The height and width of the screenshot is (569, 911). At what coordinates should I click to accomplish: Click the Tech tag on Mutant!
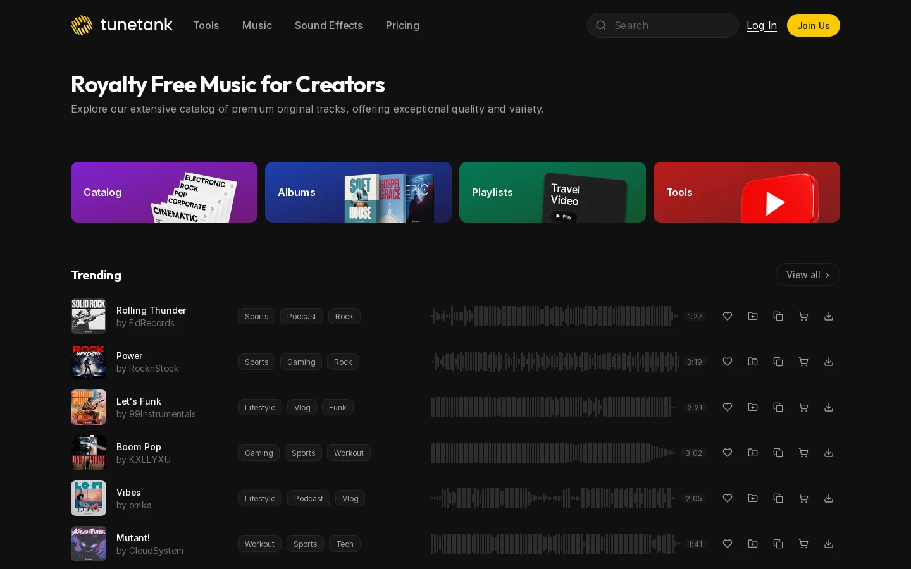(x=345, y=544)
